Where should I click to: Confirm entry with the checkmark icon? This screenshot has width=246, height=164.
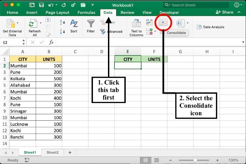point(42,42)
